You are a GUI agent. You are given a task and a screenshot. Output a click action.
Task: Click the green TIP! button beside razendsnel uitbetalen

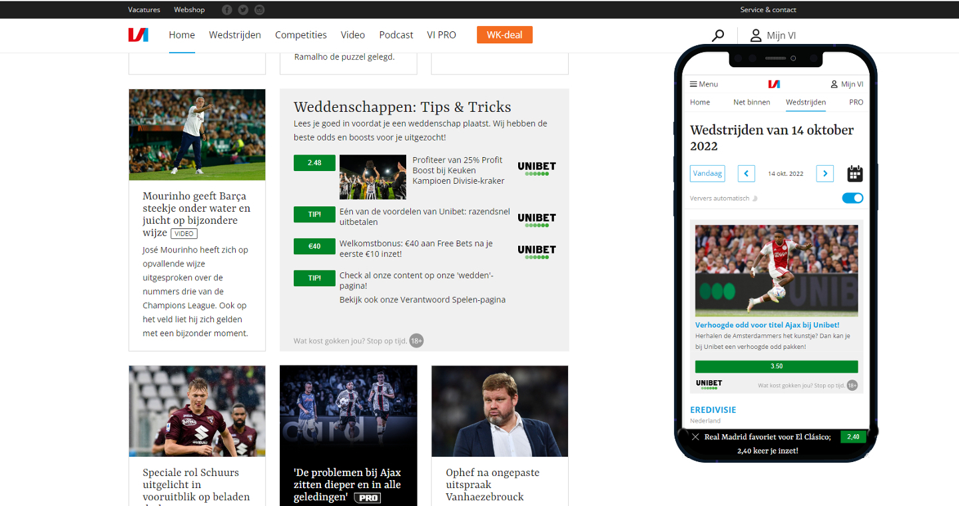[314, 214]
